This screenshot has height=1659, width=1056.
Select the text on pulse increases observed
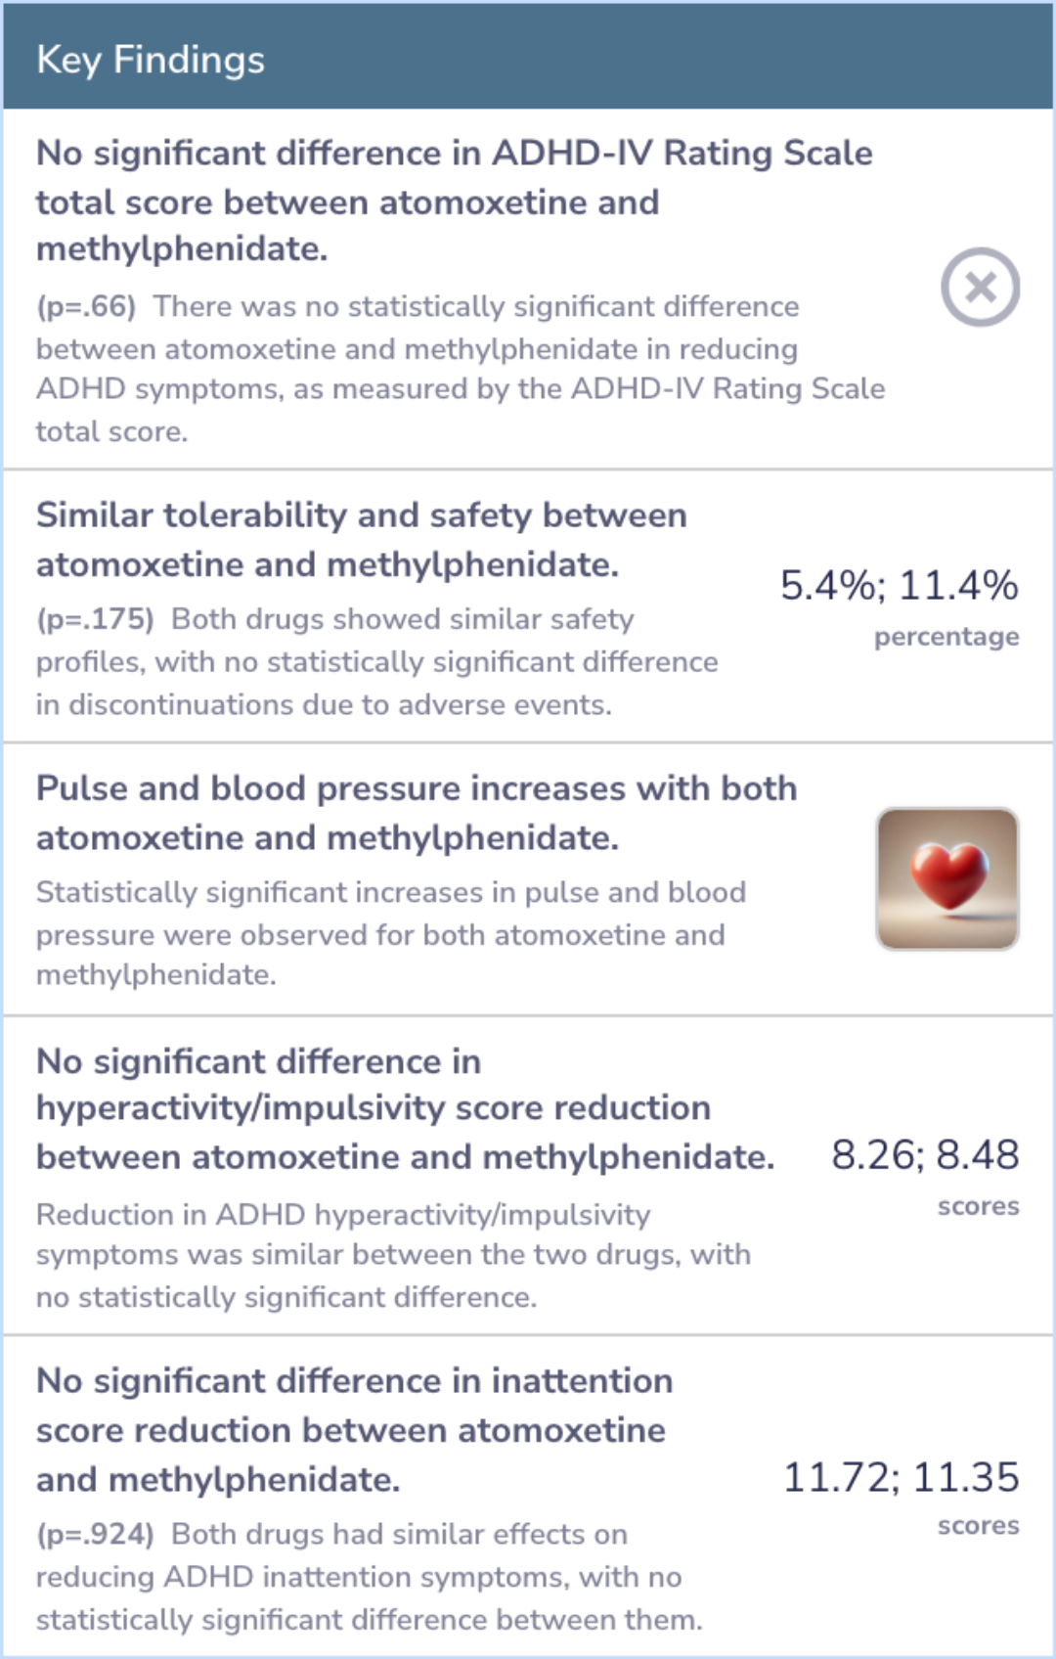pos(391,933)
